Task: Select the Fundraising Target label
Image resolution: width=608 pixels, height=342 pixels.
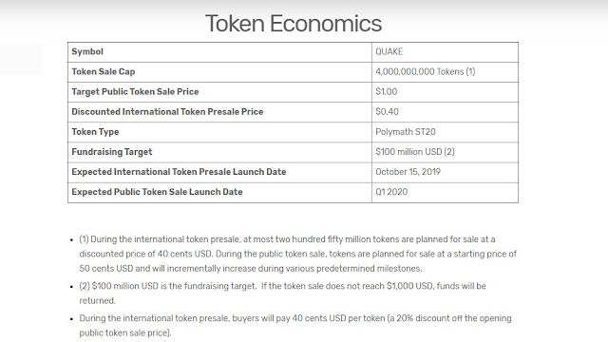Action: (x=112, y=152)
